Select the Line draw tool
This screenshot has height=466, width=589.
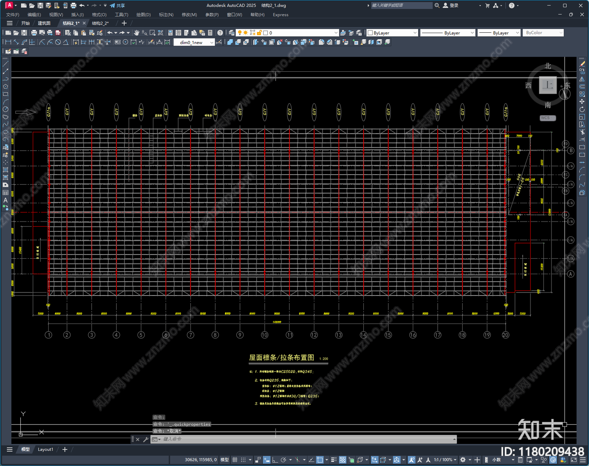pos(6,64)
